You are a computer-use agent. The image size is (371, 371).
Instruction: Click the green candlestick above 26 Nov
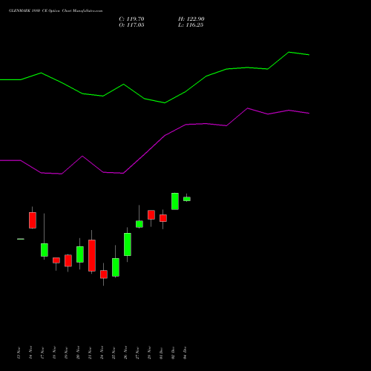[x=128, y=244]
